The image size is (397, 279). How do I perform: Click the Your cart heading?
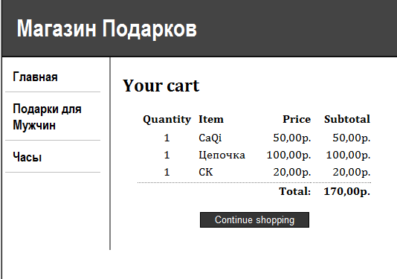point(161,86)
